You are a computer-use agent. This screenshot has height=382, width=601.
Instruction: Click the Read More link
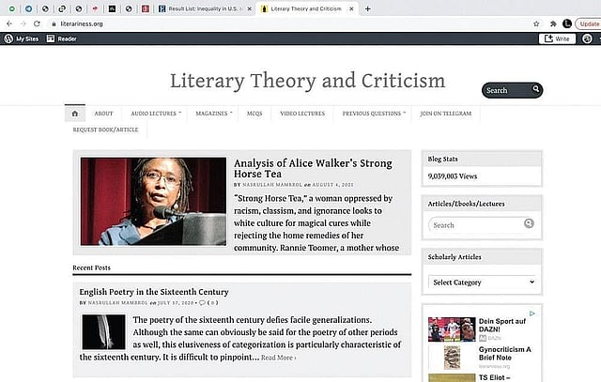tap(278, 358)
